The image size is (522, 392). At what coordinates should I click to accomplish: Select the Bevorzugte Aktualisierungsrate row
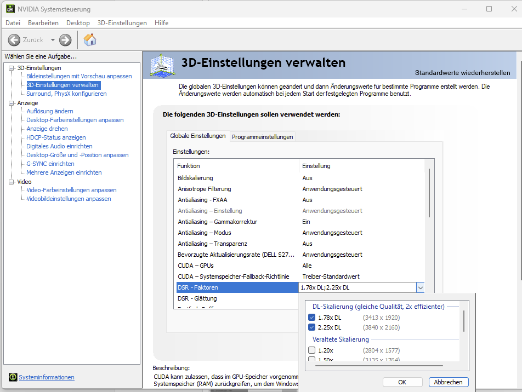point(300,255)
